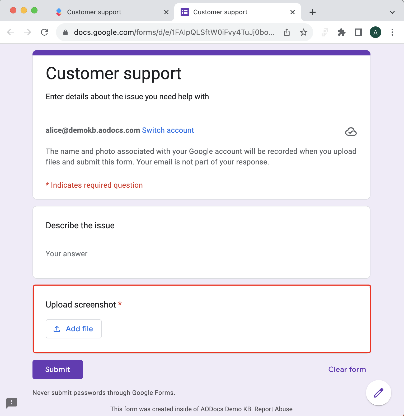
Task: Click the Add file upload button
Action: (74, 329)
